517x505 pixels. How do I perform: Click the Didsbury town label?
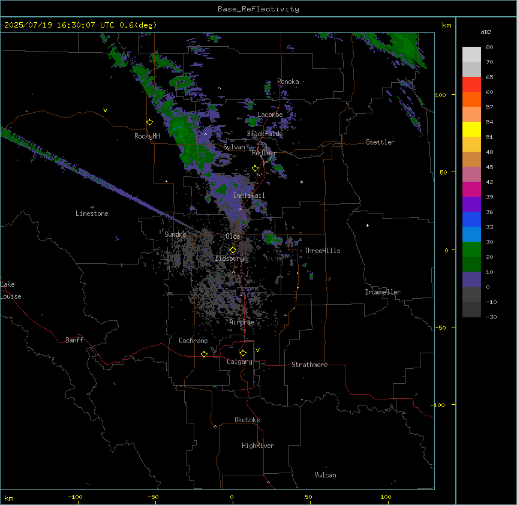pyautogui.click(x=230, y=258)
